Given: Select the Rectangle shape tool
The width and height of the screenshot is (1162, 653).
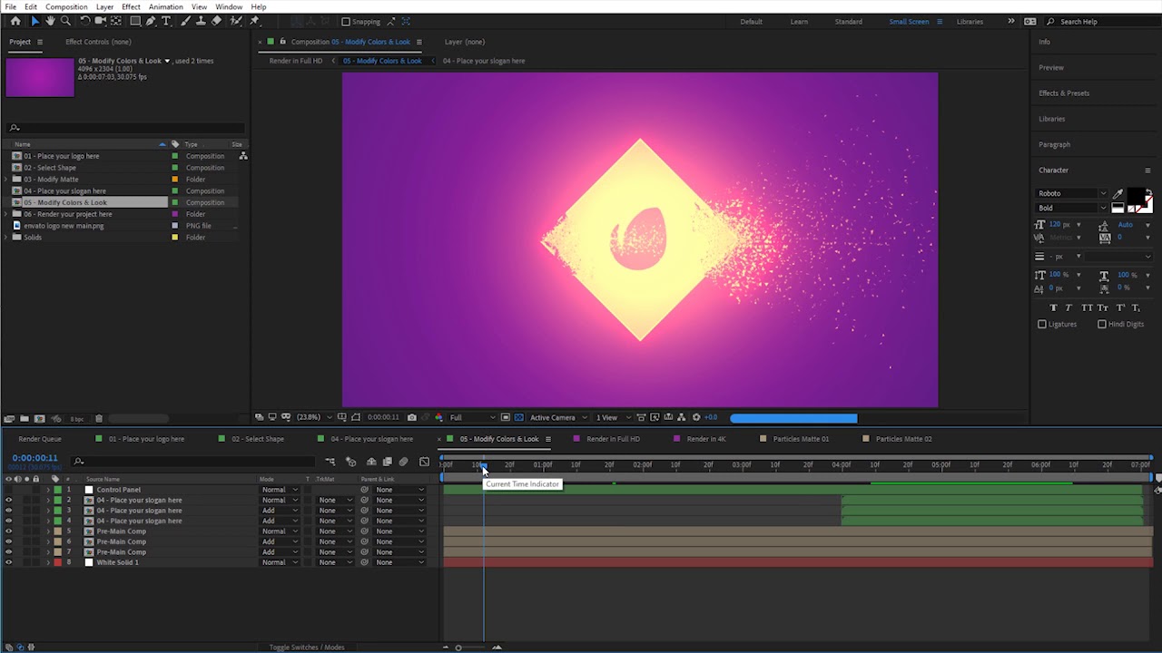Looking at the screenshot, I should point(134,21).
